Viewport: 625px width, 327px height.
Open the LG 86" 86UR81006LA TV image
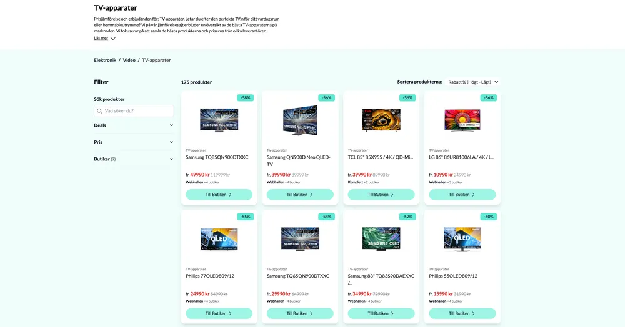pyautogui.click(x=462, y=120)
